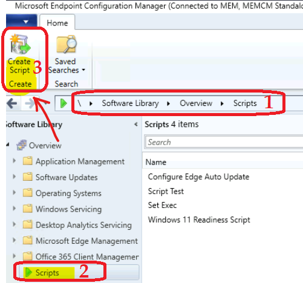The height and width of the screenshot is (283, 303).
Task: Click the Software Updates folder icon
Action: tap(28, 177)
